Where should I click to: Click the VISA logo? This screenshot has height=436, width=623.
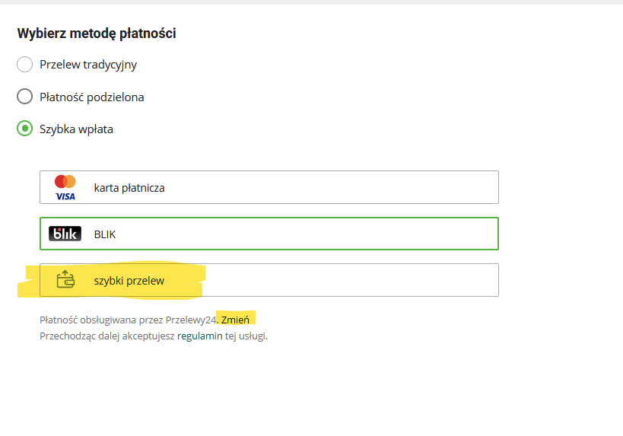point(65,196)
